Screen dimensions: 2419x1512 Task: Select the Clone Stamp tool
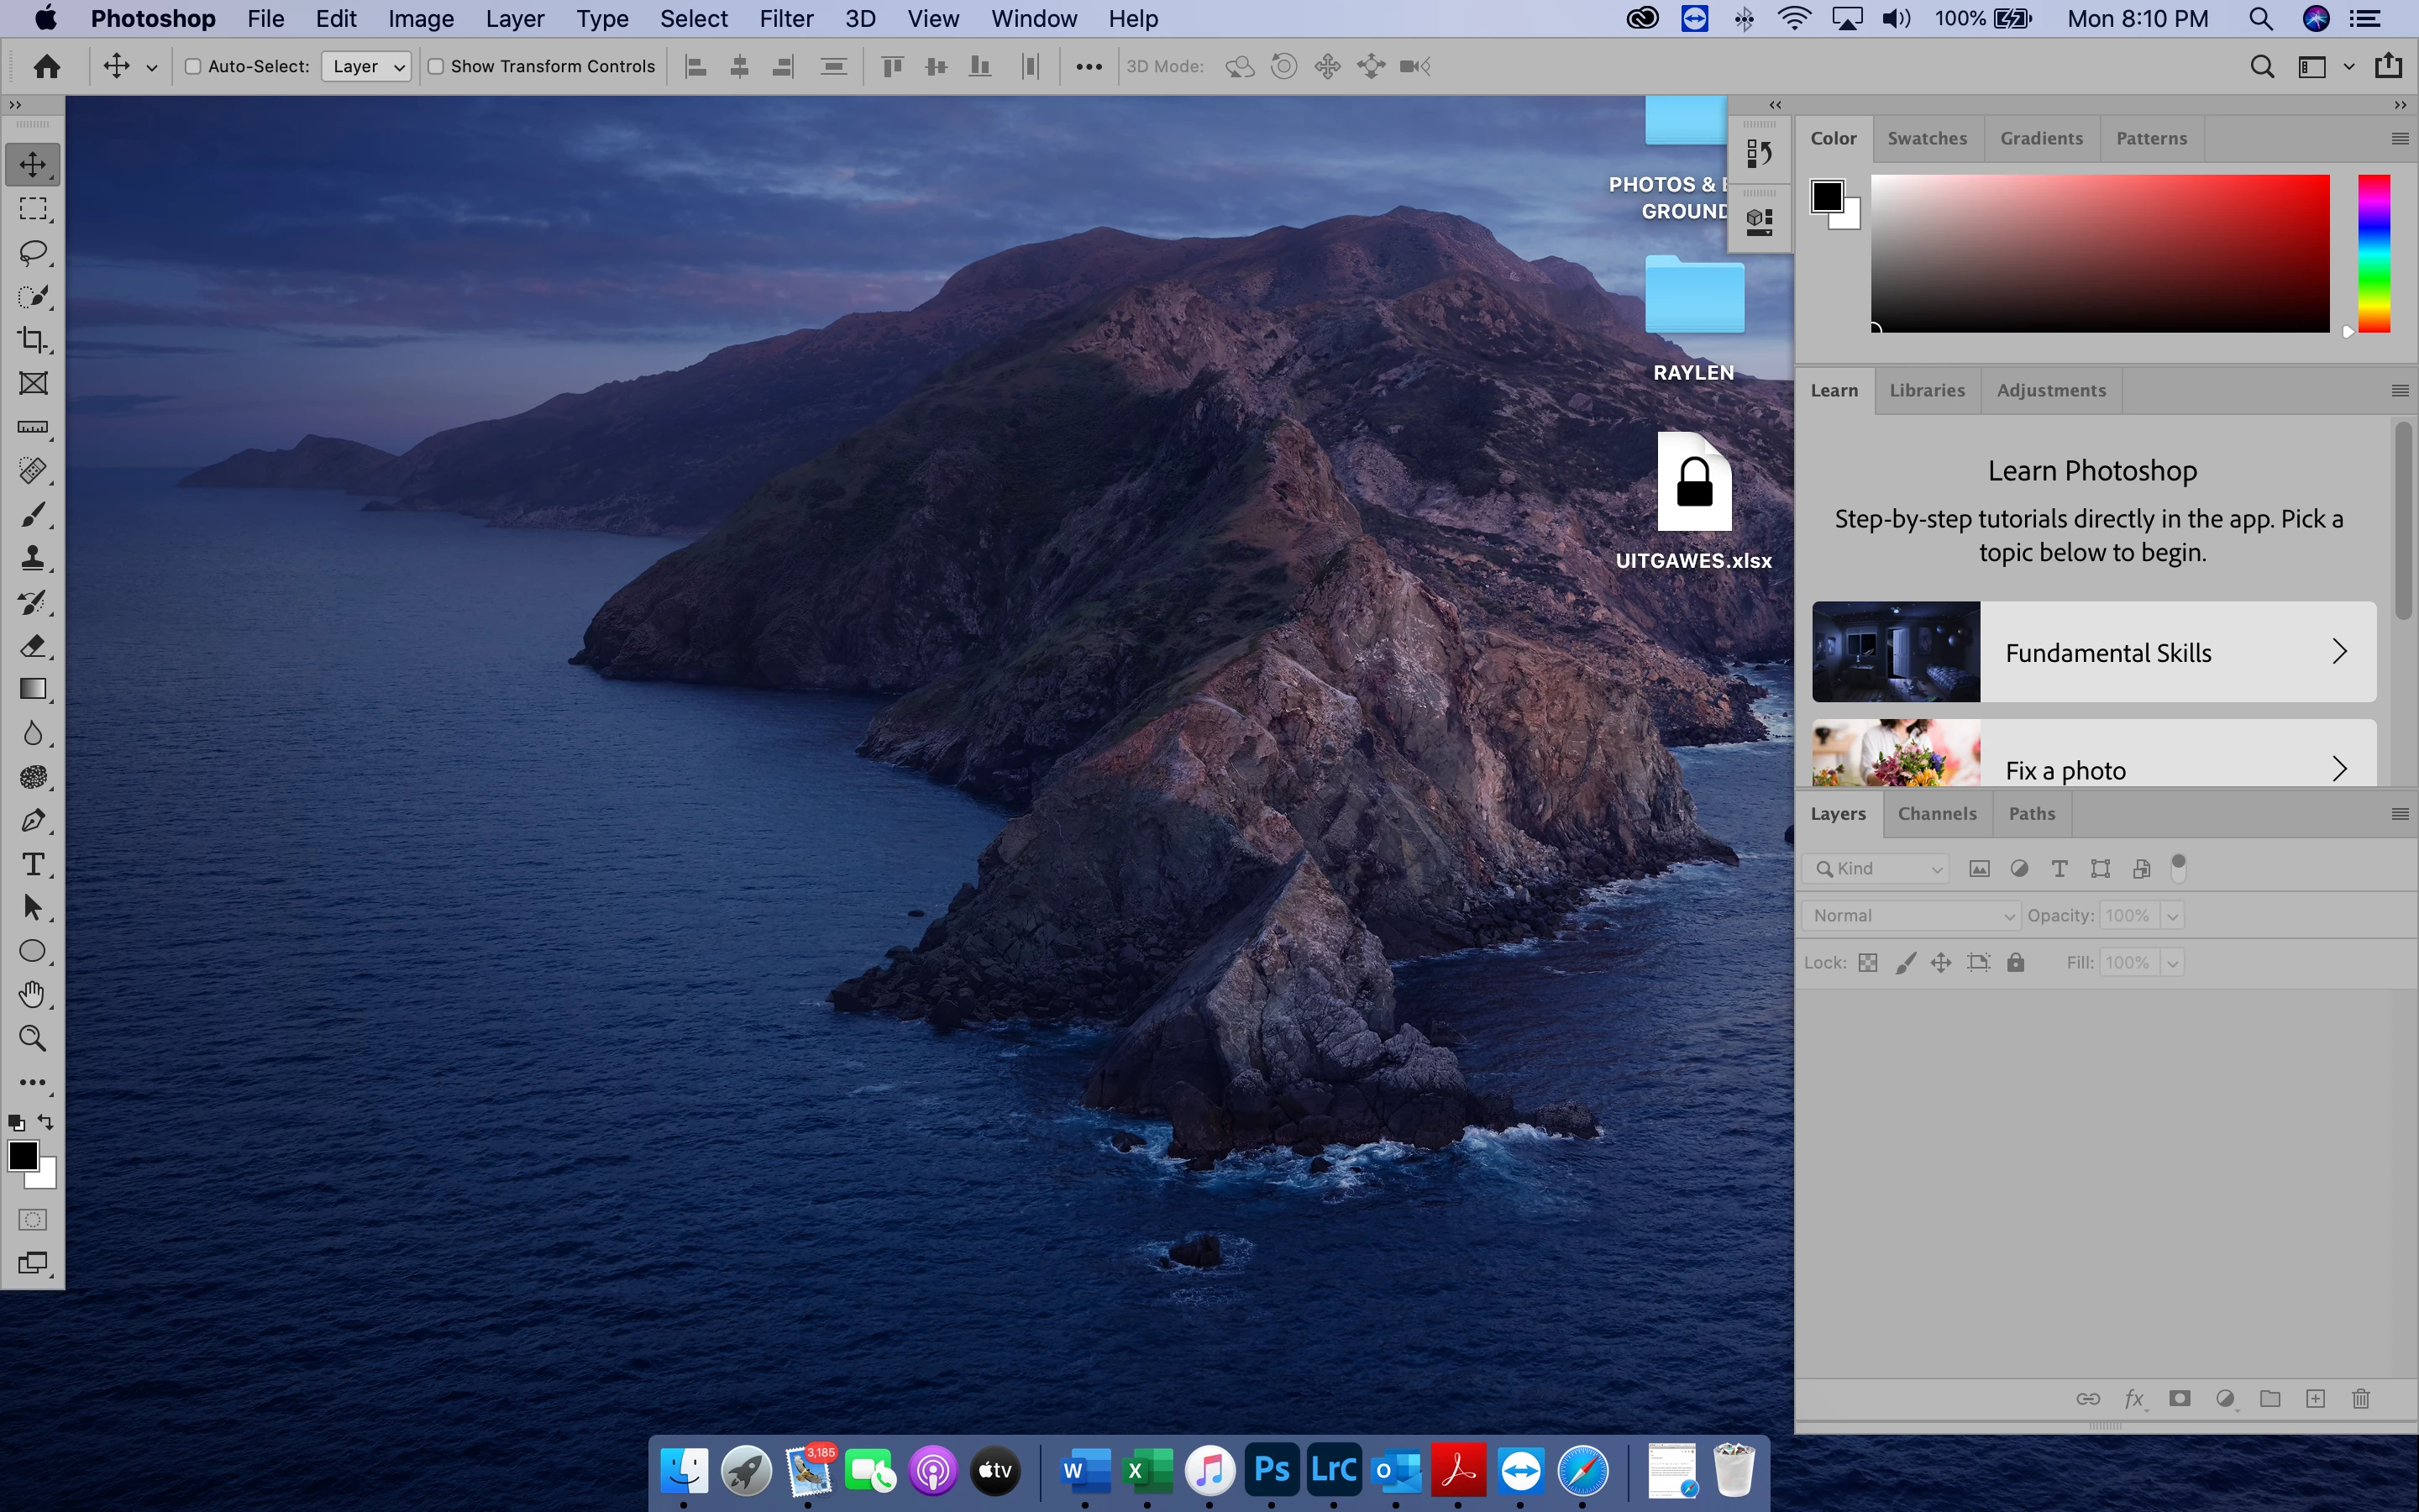[33, 558]
